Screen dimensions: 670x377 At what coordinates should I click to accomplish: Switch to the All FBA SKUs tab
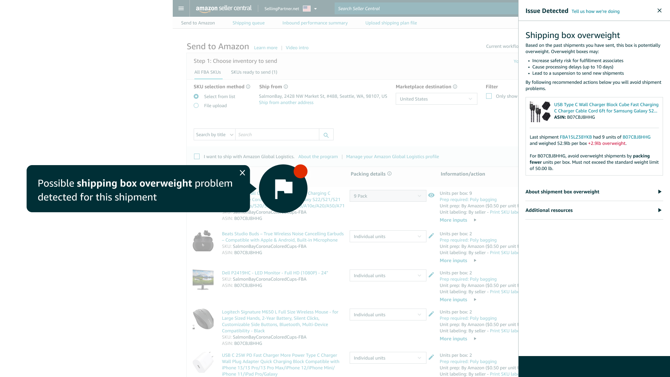point(208,72)
